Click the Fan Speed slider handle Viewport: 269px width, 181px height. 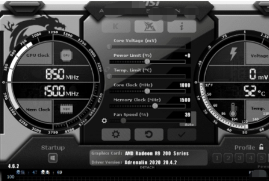pos(123,121)
